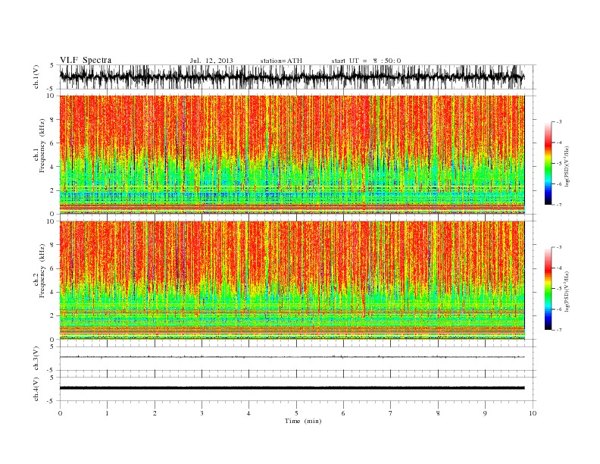
Task: Click the ch.2 "log(PSD)(V²/Hz)" colorbar label
Action: [x=567, y=290]
